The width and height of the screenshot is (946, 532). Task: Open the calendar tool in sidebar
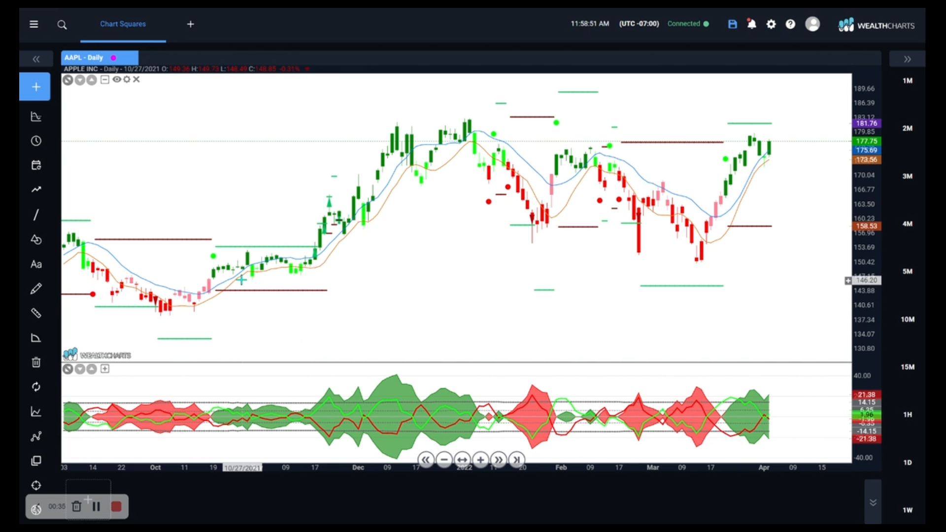point(36,165)
